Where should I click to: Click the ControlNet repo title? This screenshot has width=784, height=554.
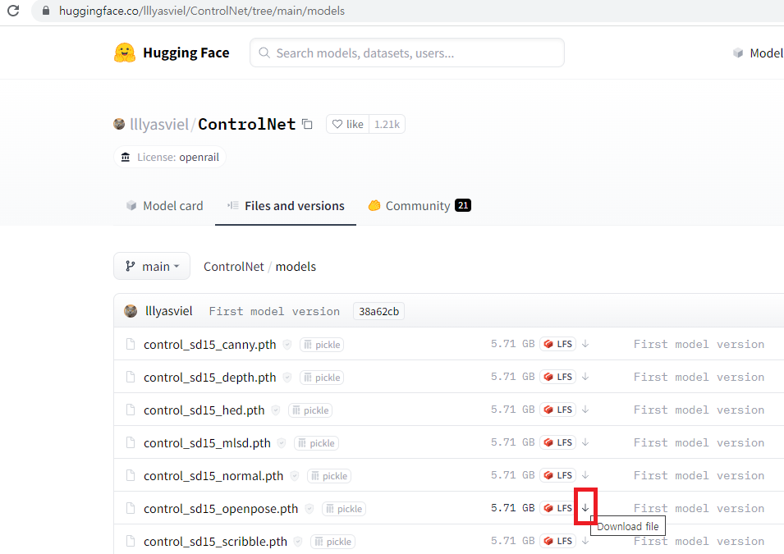[x=247, y=124]
